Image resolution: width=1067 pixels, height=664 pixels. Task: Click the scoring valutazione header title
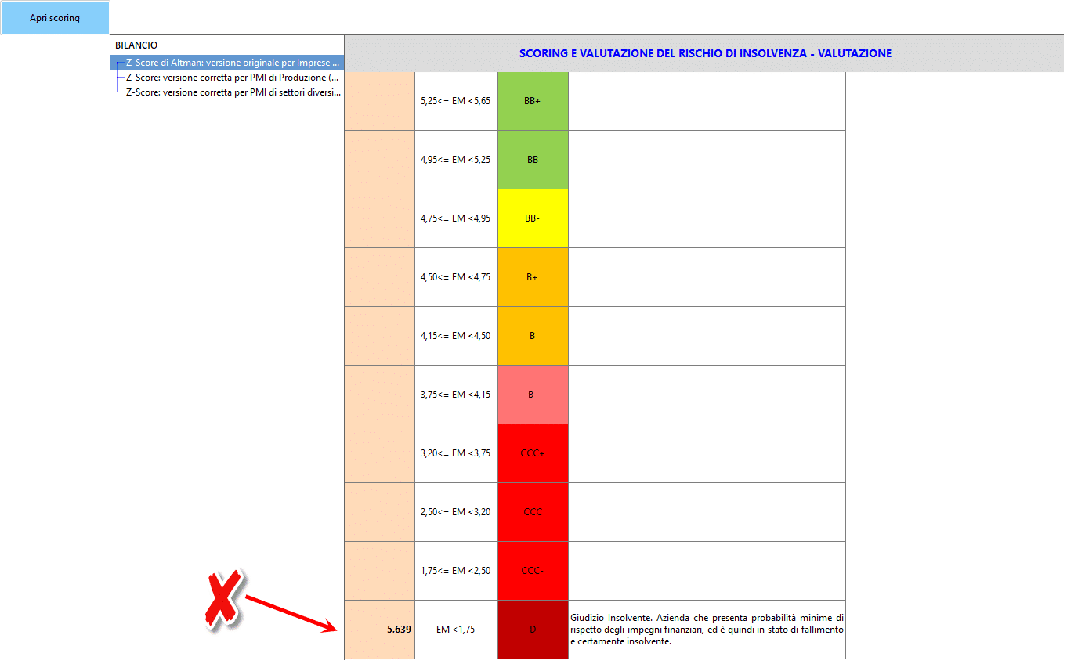tap(705, 53)
